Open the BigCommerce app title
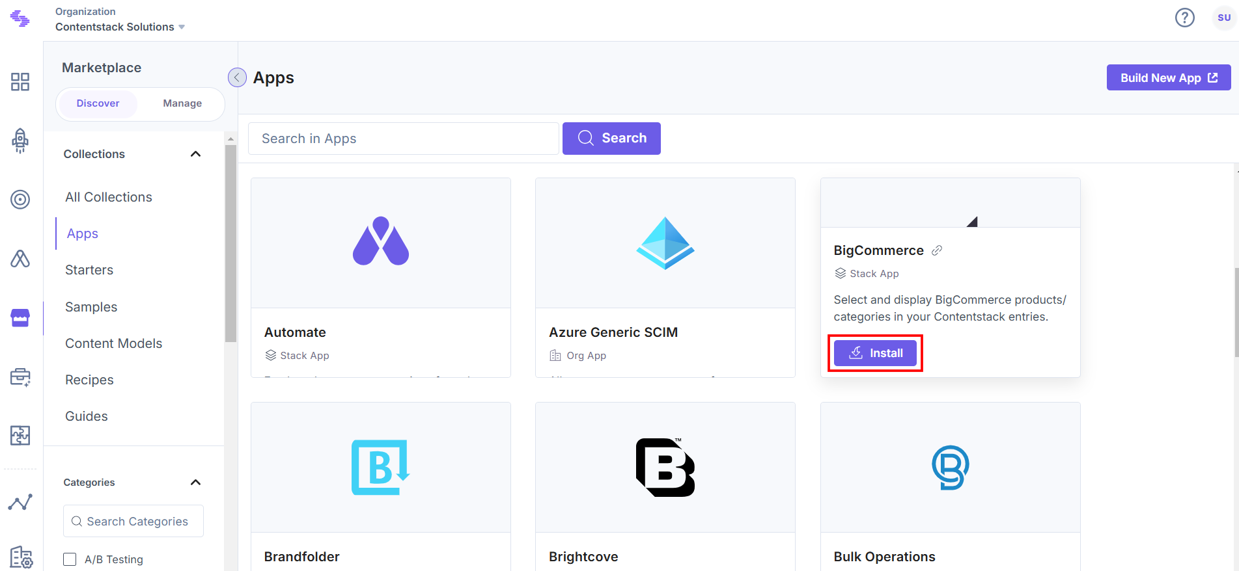The width and height of the screenshot is (1239, 571). click(x=879, y=250)
